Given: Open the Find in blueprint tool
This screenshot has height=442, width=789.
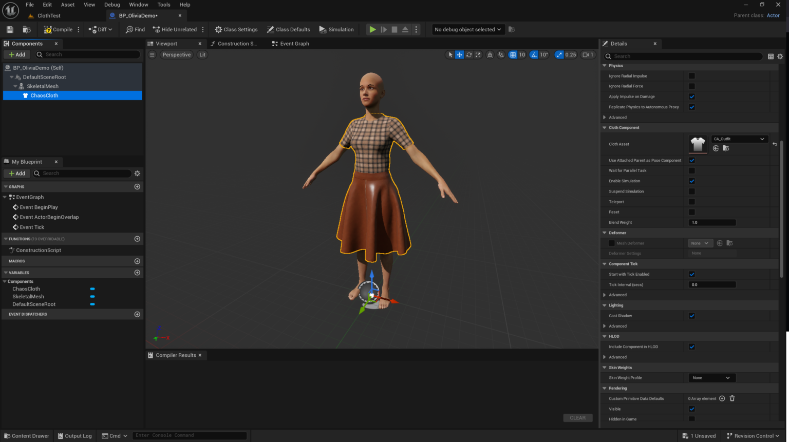Looking at the screenshot, I should point(135,29).
